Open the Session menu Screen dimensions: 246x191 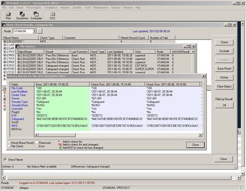(x=77, y=8)
